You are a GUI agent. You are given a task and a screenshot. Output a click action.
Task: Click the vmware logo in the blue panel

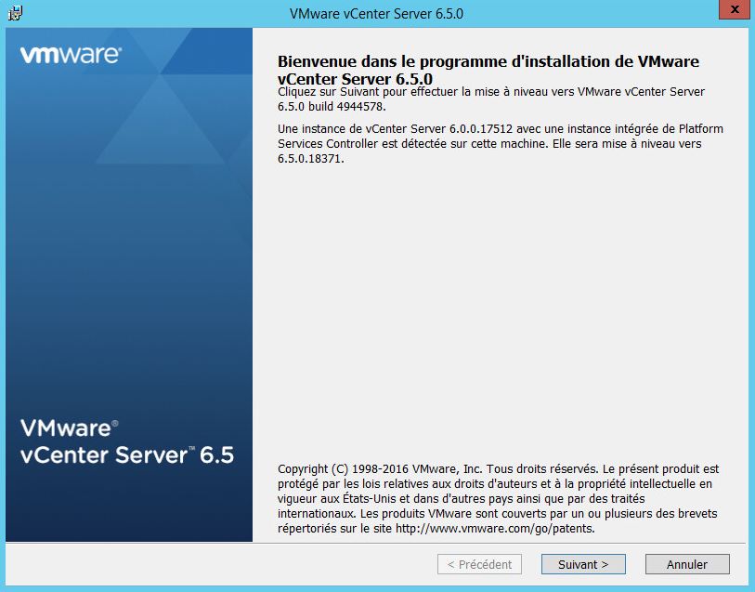click(x=71, y=55)
